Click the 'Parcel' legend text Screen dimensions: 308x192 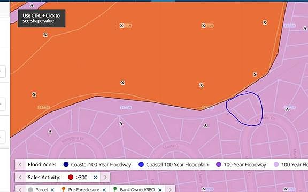coord(42,190)
